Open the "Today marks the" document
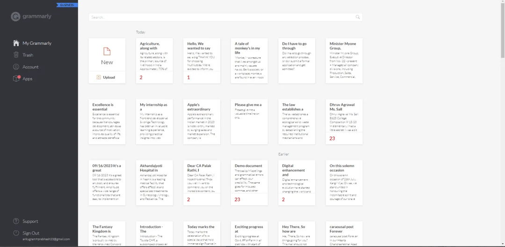The width and height of the screenshot is (505, 247). pos(202,234)
